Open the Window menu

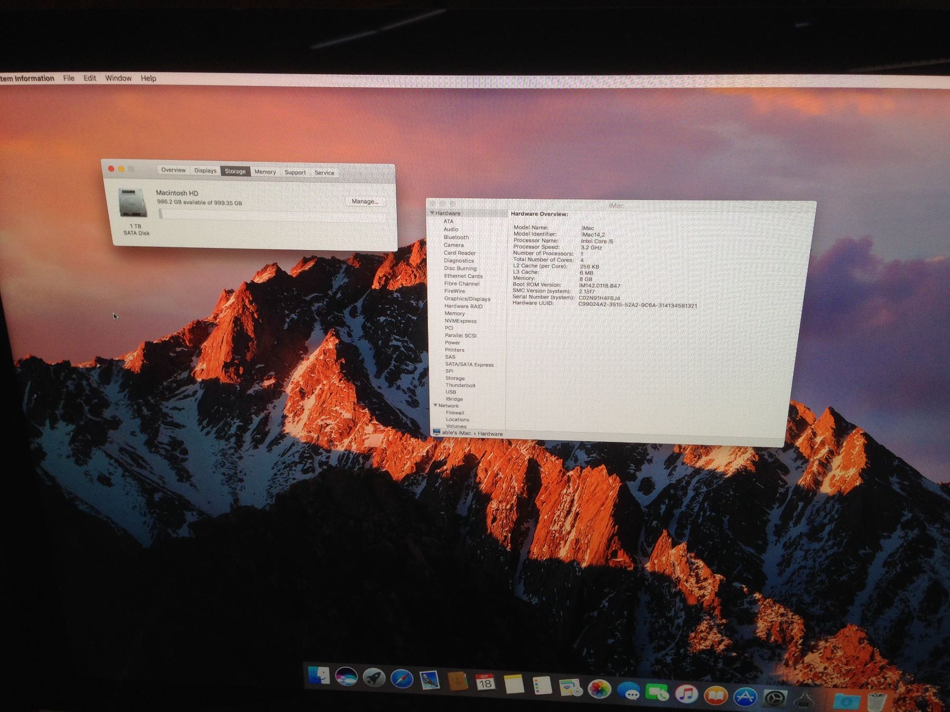click(x=118, y=78)
